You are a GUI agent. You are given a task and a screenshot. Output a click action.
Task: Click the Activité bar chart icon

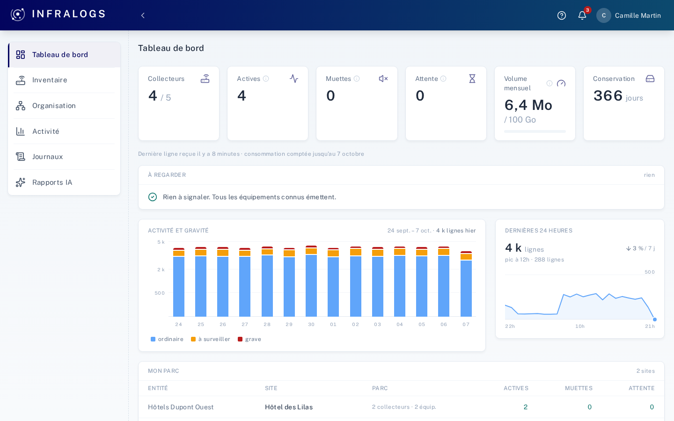(21, 131)
